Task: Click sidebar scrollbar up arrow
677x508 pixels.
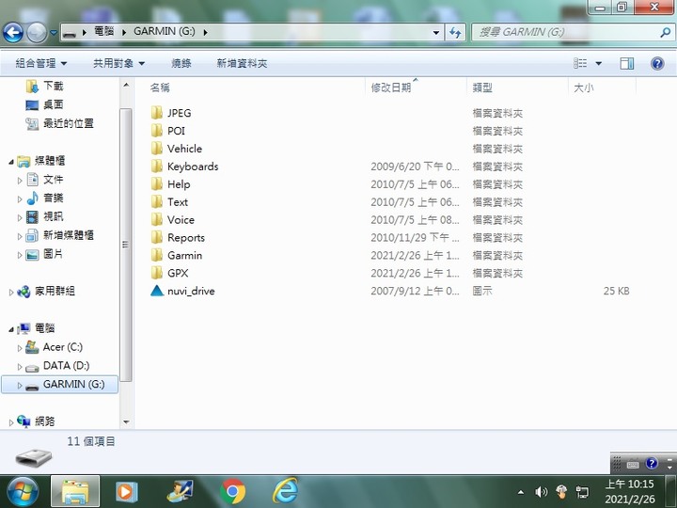Action: [x=126, y=85]
